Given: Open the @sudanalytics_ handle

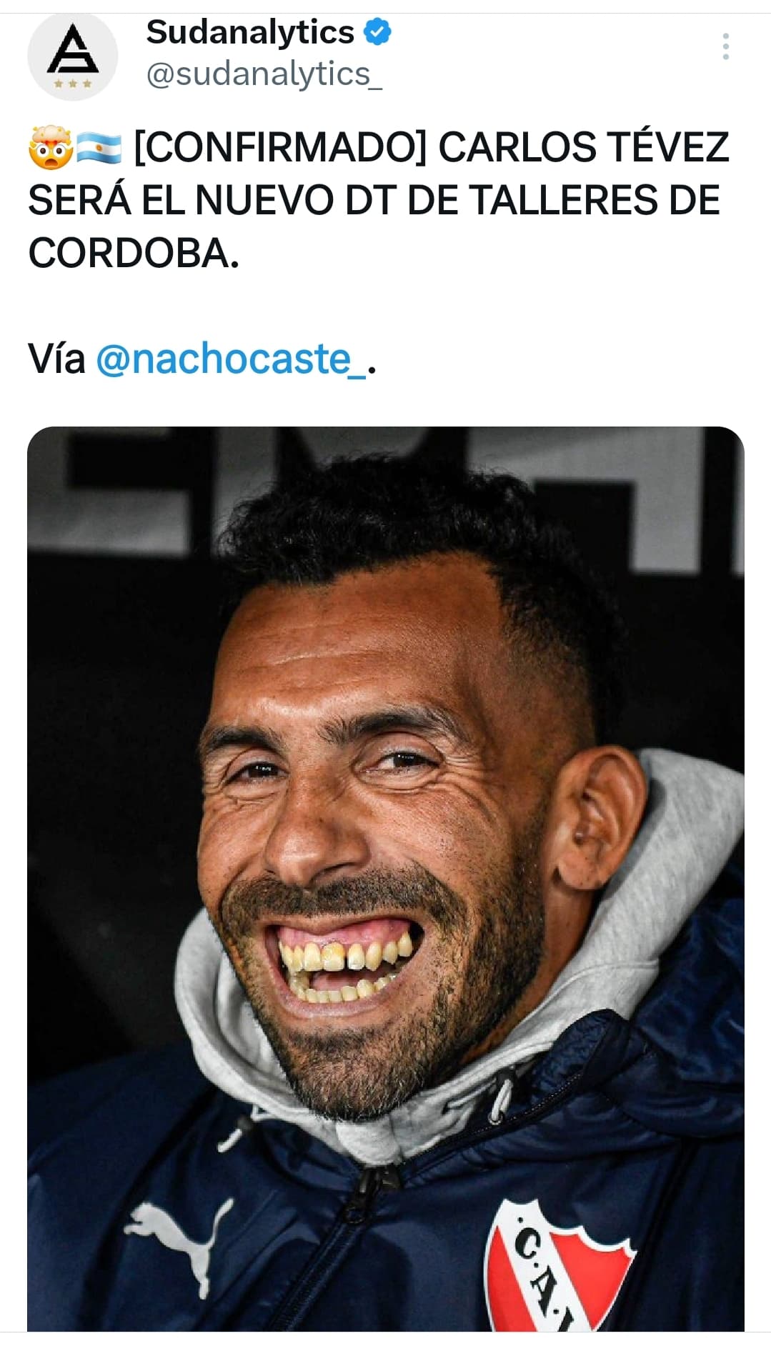Looking at the screenshot, I should tap(264, 74).
